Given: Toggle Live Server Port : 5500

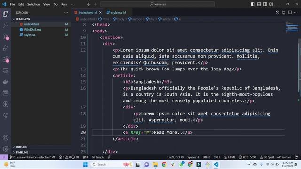Looking at the screenshot, I should [247, 157].
